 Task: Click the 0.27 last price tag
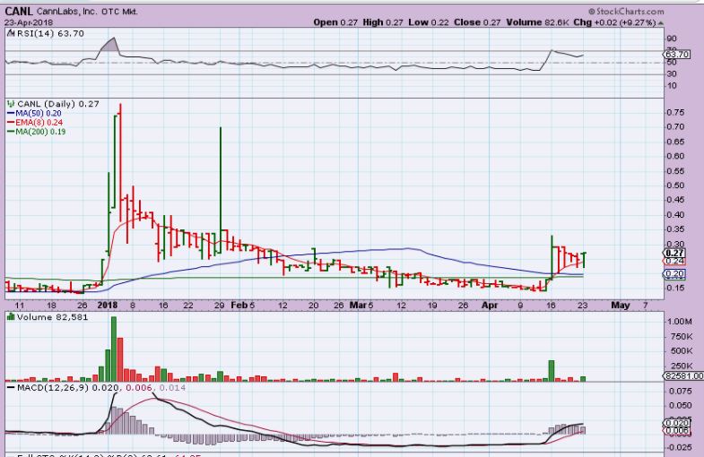(675, 254)
